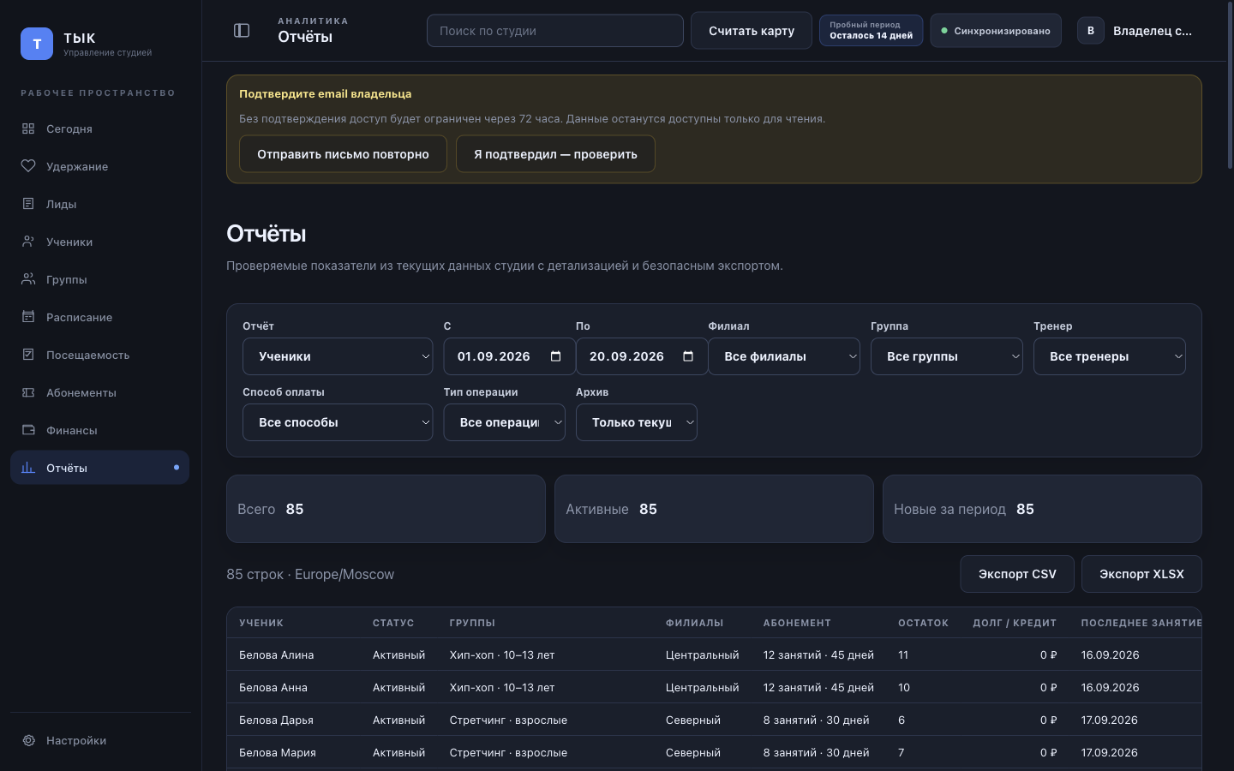
Task: Click the Финансы wallet icon
Action: point(28,430)
